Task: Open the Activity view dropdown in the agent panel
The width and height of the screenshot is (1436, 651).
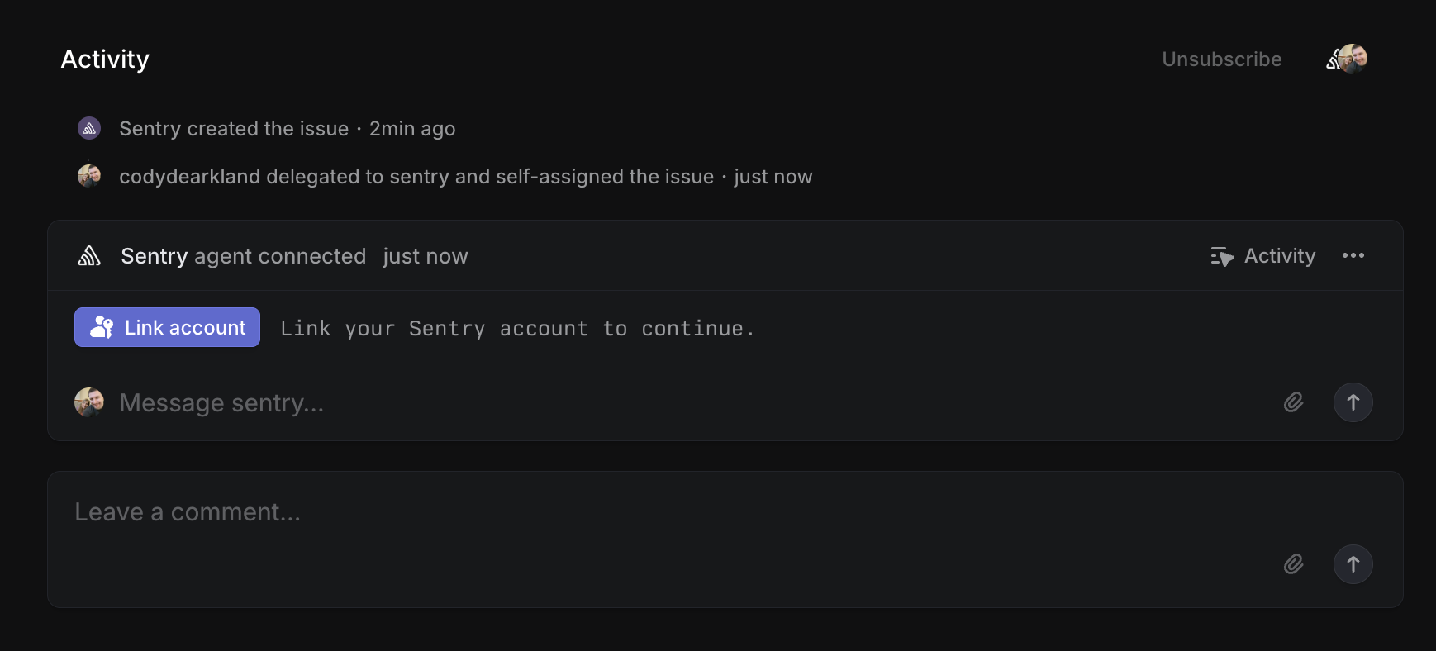Action: click(1262, 256)
